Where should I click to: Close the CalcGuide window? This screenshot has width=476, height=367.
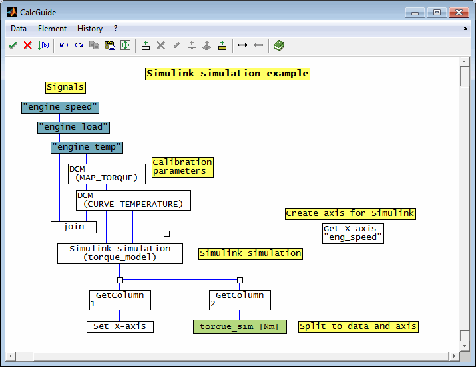(459, 13)
